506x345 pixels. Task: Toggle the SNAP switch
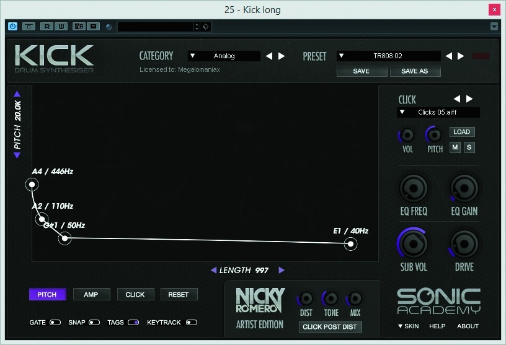(94, 323)
